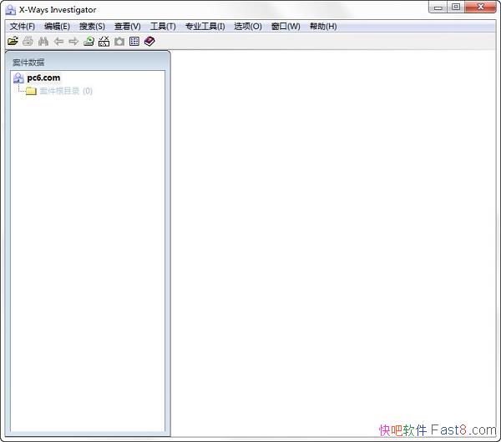Viewport: 501px width, 442px height.
Task: Click the table grid toolbar icon
Action: tap(134, 41)
